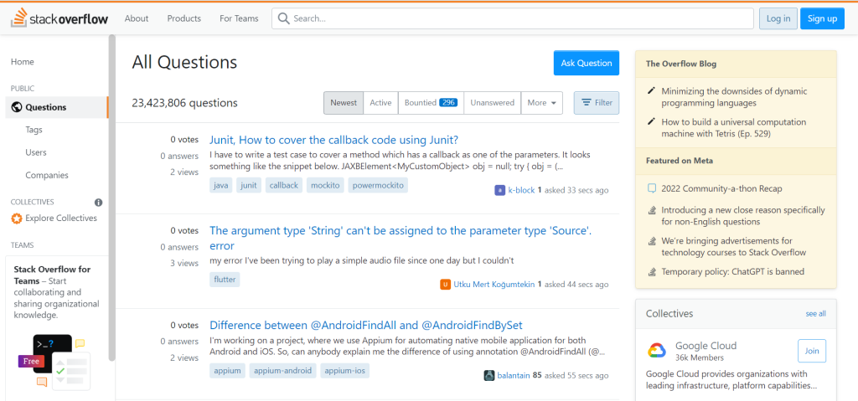Select the java tag
Viewport: 858px width, 401px height.
[221, 186]
